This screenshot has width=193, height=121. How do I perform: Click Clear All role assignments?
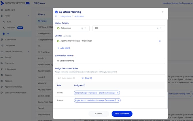tap(87, 78)
